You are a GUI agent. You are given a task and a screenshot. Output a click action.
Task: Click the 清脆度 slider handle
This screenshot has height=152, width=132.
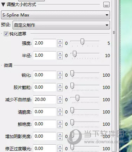coord(72,110)
